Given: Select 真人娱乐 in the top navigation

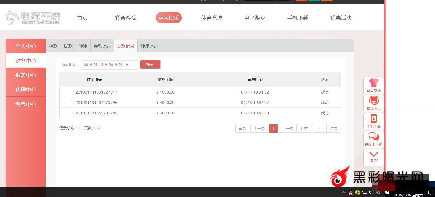Looking at the screenshot, I should (x=168, y=18).
